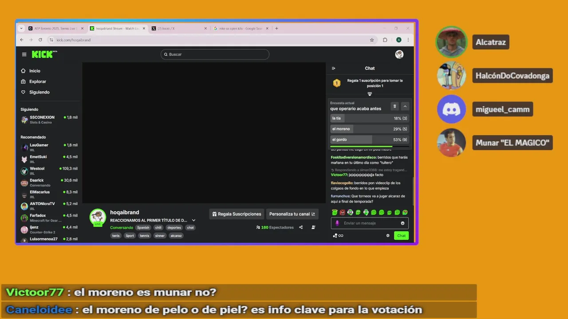Open the Westcol recommended channel
568x319 pixels.
tap(49, 171)
